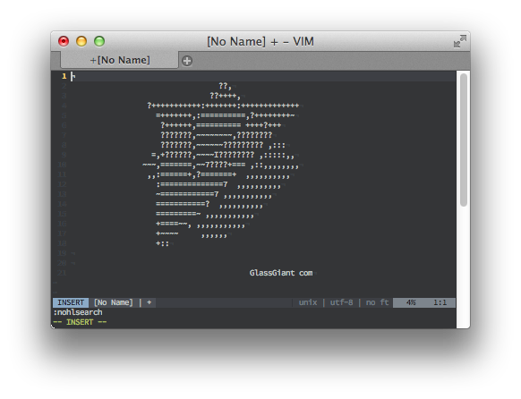521x399 pixels.
Task: Click the 4% position indicator
Action: point(411,302)
